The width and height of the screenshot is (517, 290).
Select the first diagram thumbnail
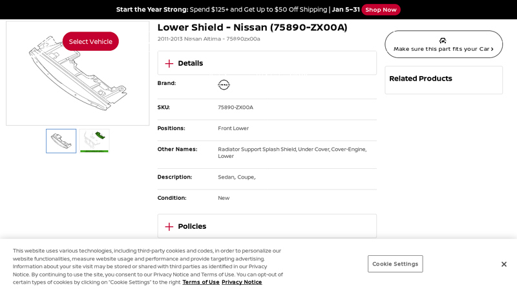click(61, 141)
